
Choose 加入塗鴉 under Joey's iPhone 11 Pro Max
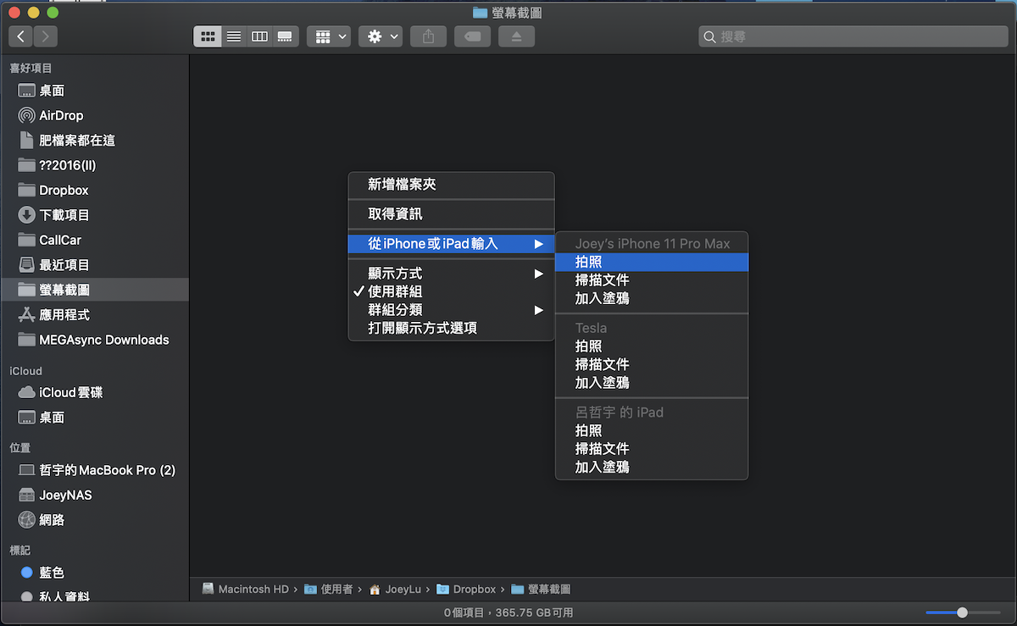[652, 298]
